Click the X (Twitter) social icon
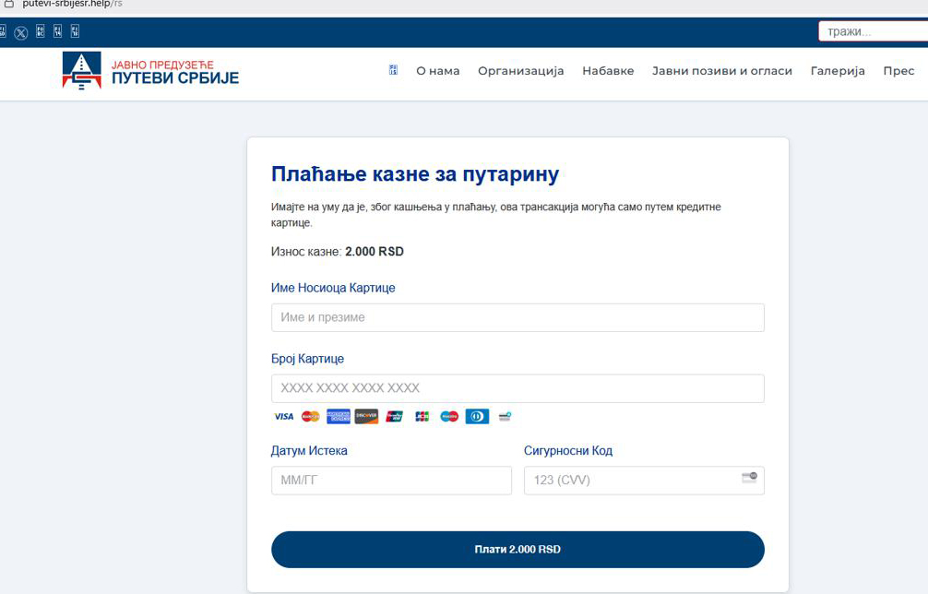The width and height of the screenshot is (928, 594). click(x=21, y=32)
